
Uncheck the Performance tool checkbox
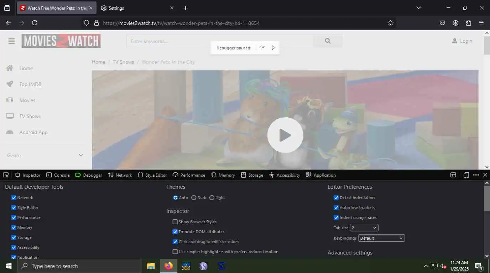(14, 218)
